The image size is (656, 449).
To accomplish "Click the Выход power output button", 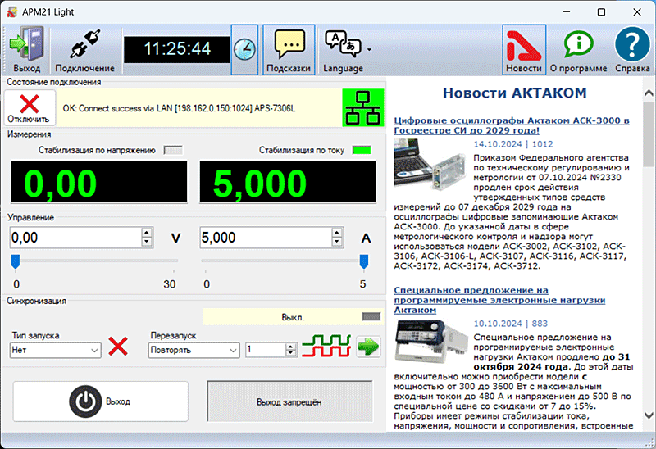I will [100, 401].
